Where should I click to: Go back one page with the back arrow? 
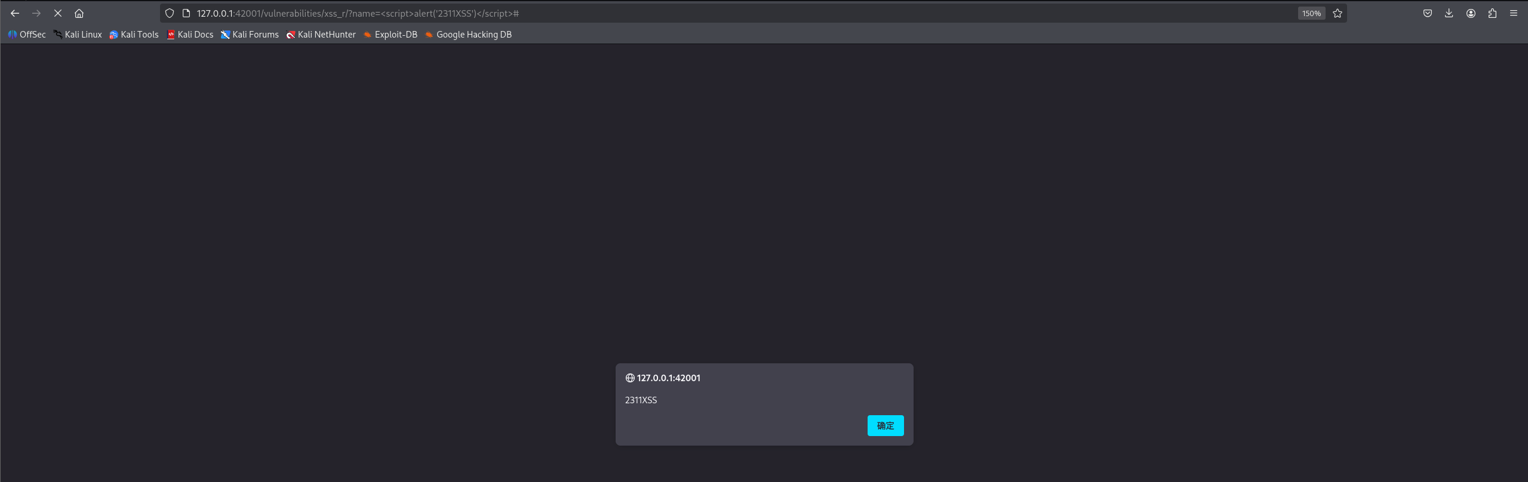pyautogui.click(x=15, y=13)
